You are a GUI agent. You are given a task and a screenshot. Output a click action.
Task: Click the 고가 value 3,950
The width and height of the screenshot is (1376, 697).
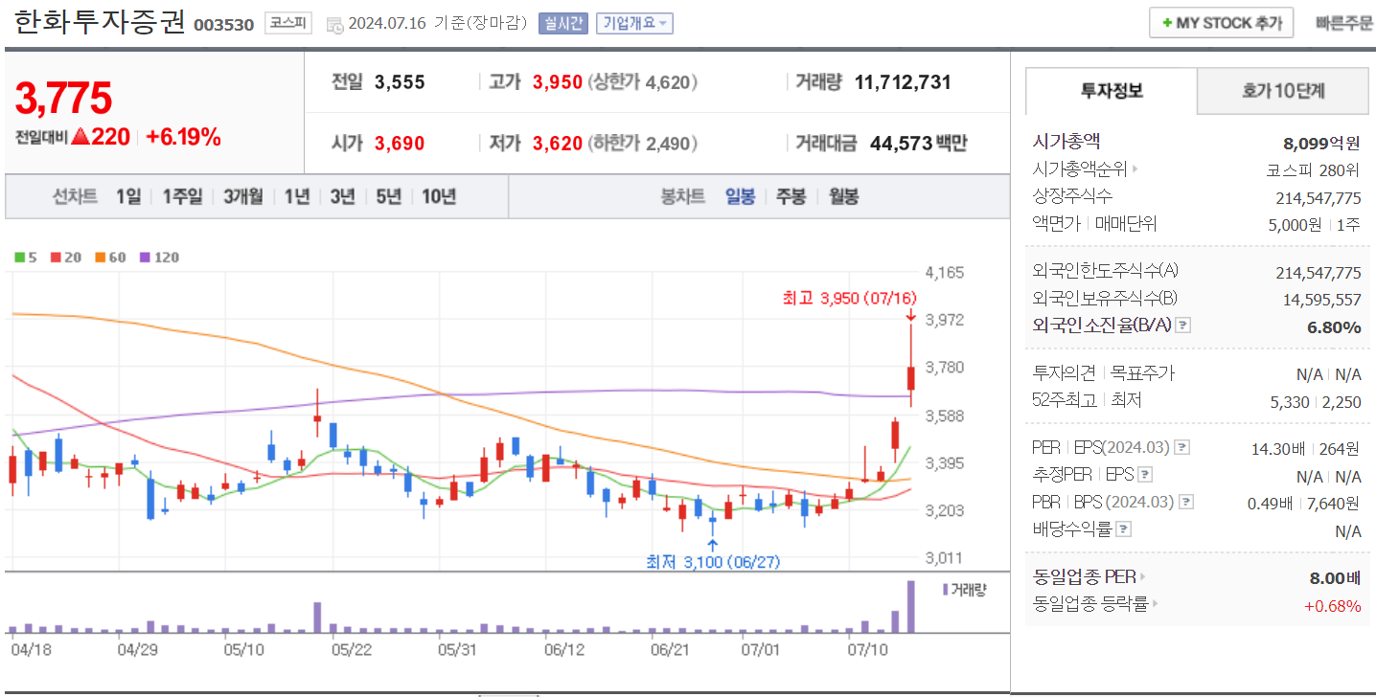point(558,82)
